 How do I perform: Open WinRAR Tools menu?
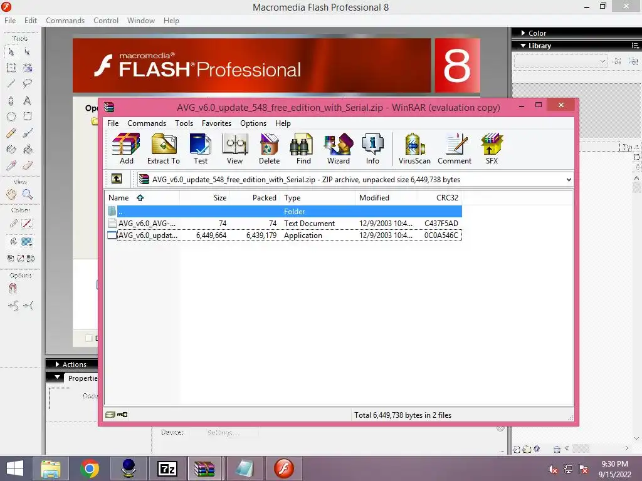click(184, 123)
